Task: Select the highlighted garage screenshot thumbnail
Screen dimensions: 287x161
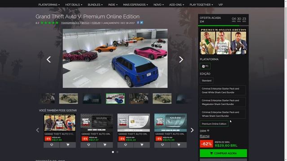Action: (x=115, y=98)
